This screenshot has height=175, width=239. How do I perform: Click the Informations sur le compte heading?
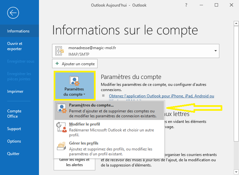click(x=125, y=30)
